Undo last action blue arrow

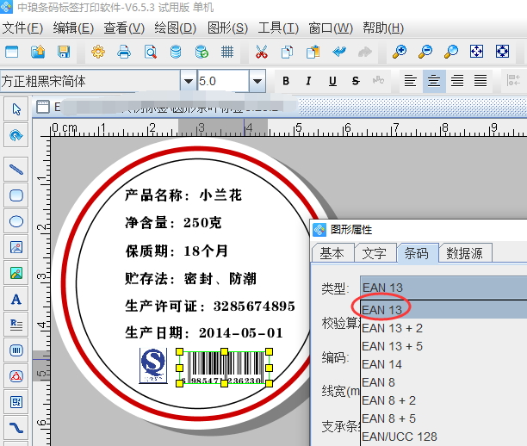coord(339,53)
